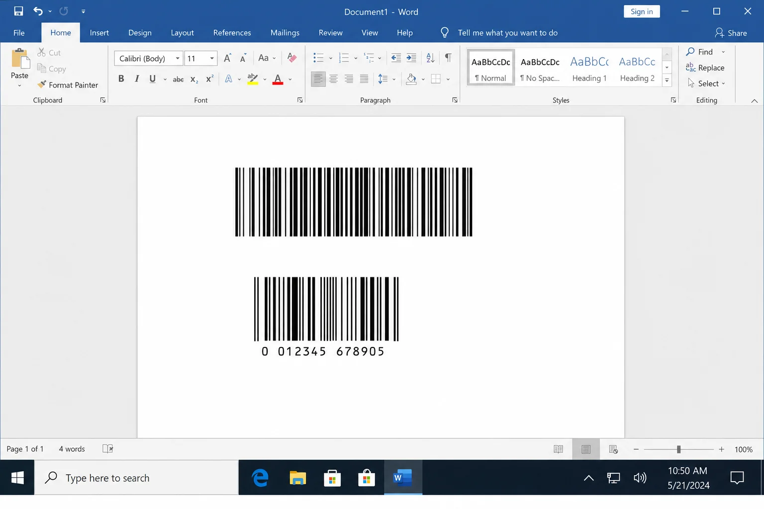Click the Share button
Viewport: 764px width, 509px height.
pos(731,33)
